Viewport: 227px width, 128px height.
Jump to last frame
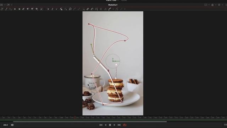click(119, 125)
